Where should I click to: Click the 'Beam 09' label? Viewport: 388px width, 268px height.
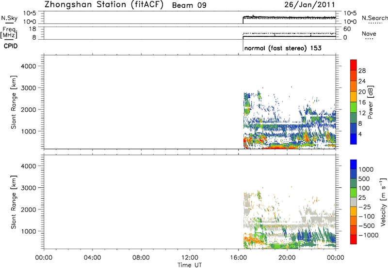tap(189, 5)
